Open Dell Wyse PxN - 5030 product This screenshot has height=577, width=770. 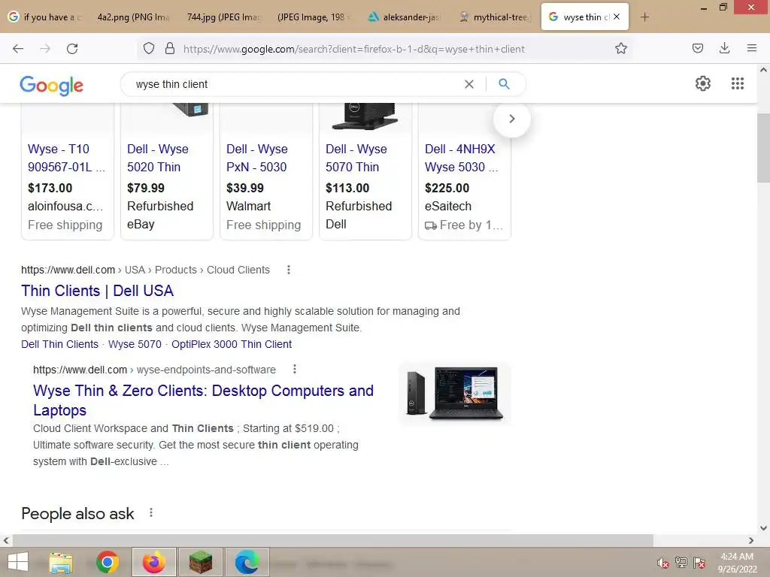257,158
